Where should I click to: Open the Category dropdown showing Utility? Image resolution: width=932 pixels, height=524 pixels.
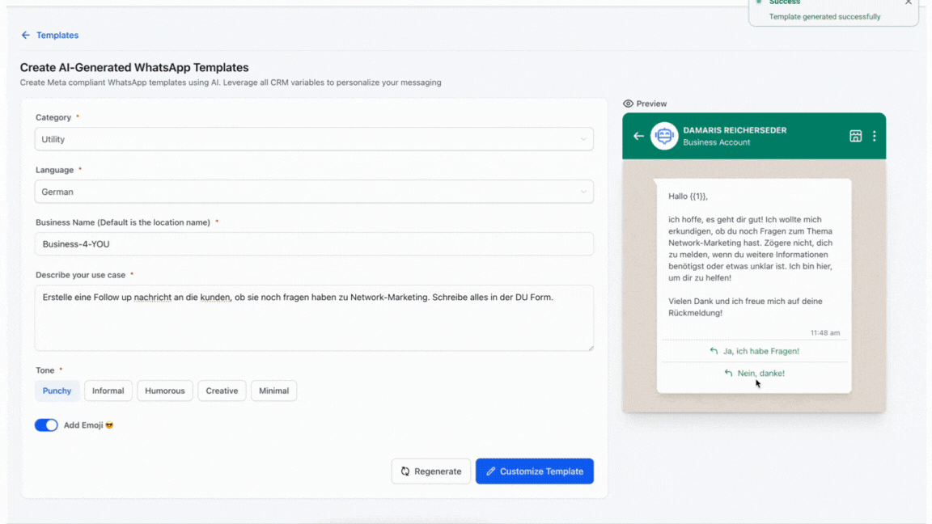point(313,139)
